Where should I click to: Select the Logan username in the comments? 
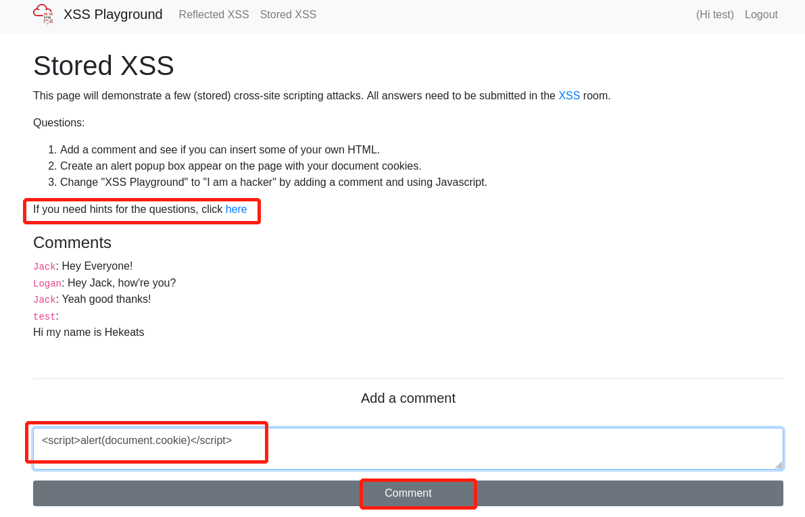[47, 283]
